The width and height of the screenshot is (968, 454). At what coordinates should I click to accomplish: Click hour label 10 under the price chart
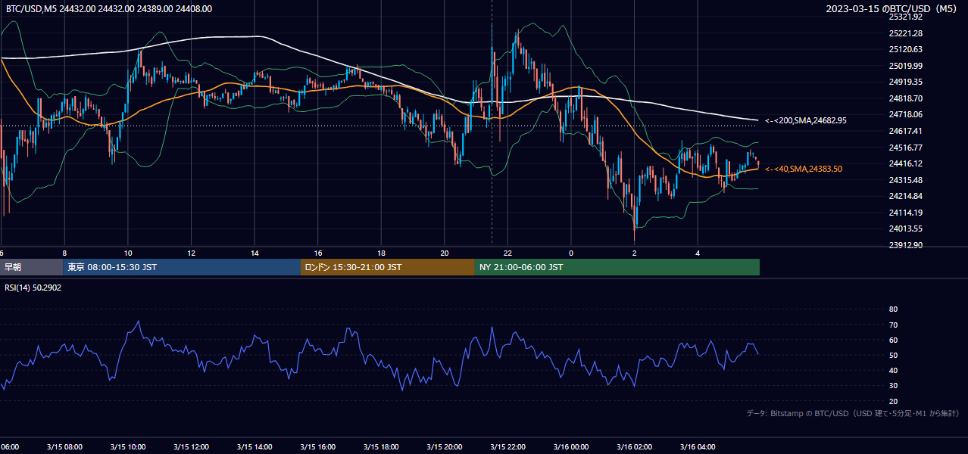click(x=128, y=253)
